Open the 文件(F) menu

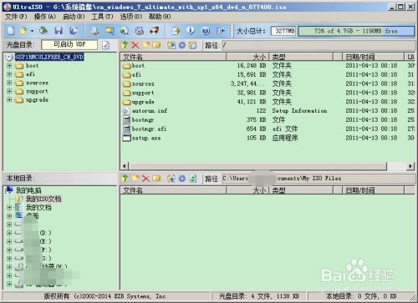pos(16,17)
